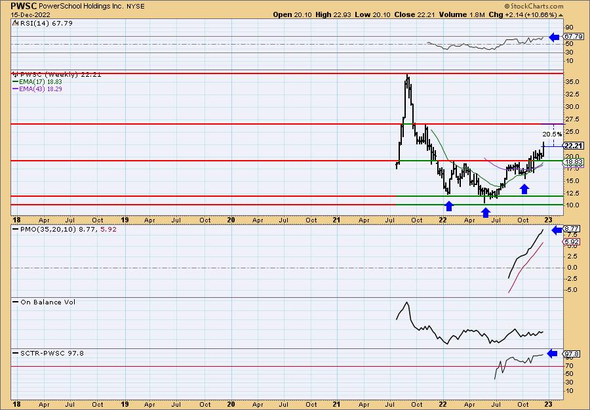Click the 27.5 price axis label
Image resolution: width=590 pixels, height=410 pixels.
point(572,119)
